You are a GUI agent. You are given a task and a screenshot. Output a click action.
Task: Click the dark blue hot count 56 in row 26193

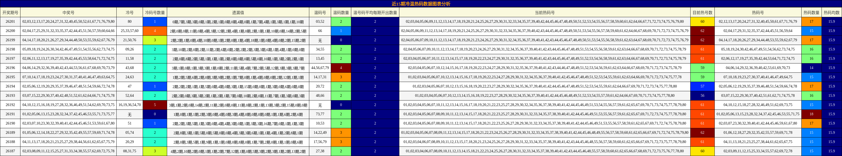(703, 96)
